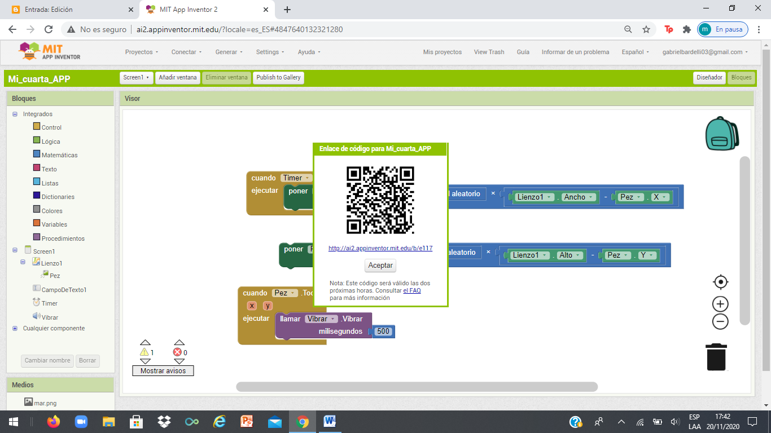The image size is (771, 433).
Task: Zoom in with the plus circle
Action: 720,304
